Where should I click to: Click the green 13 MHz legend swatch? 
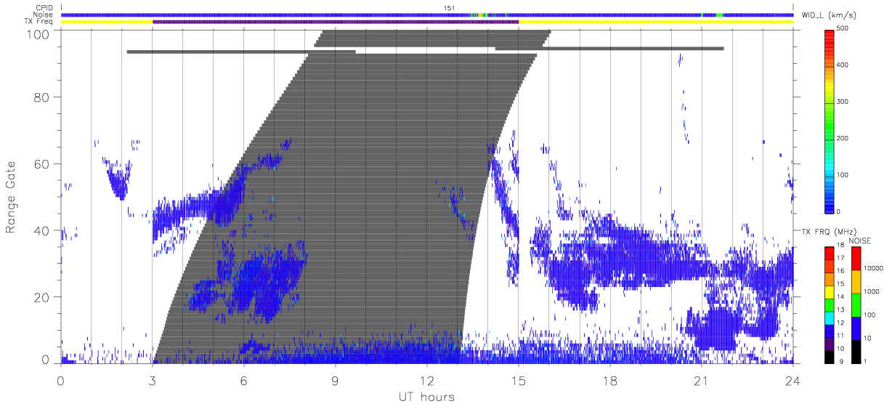pyautogui.click(x=830, y=305)
